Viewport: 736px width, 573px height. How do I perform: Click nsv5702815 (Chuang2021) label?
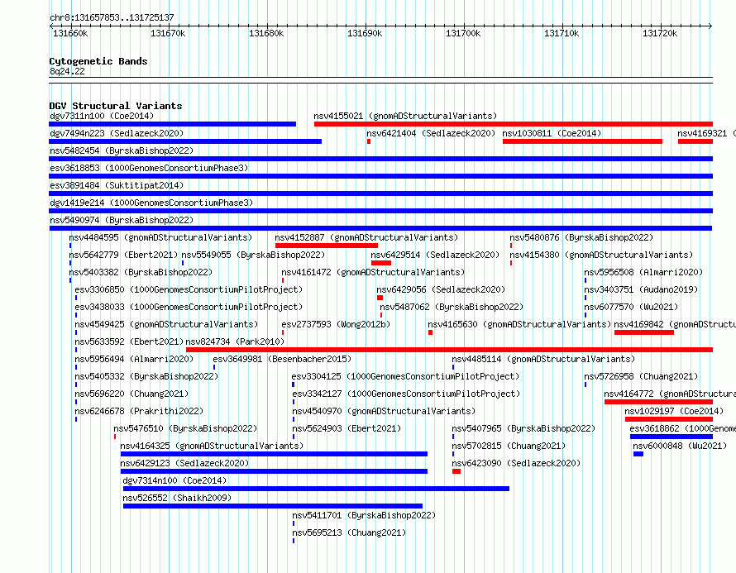509,446
